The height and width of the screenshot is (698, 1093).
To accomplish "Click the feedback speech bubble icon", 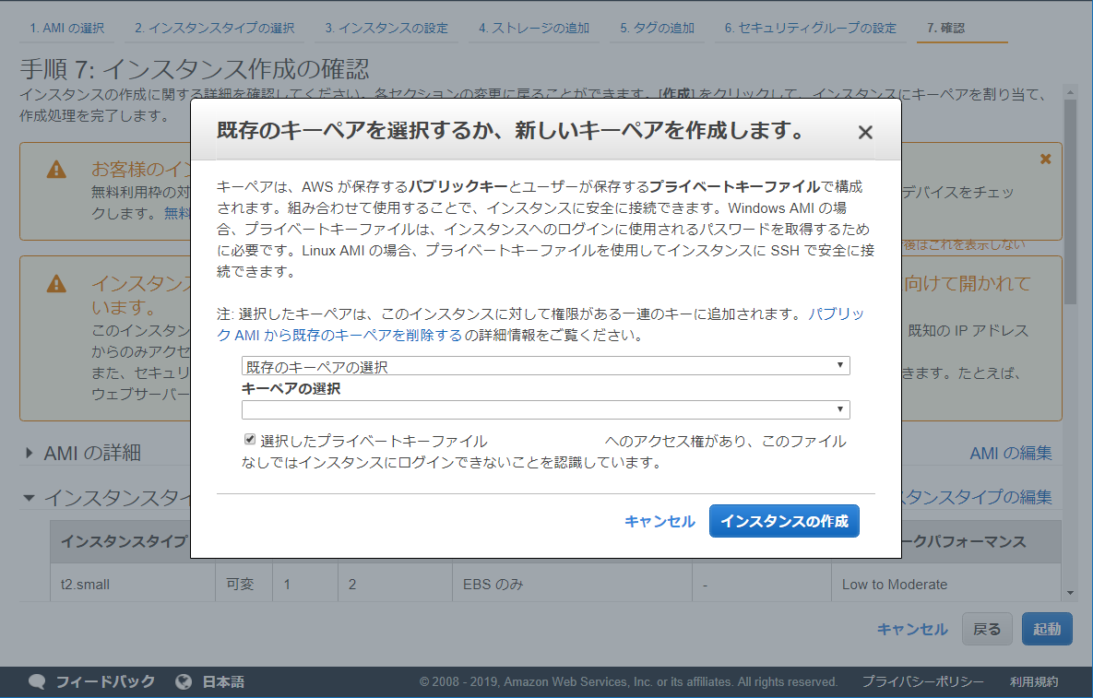I will (37, 682).
